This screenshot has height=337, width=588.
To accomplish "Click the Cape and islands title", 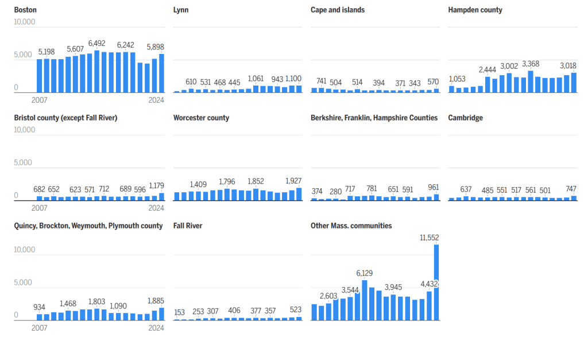I will (x=338, y=10).
